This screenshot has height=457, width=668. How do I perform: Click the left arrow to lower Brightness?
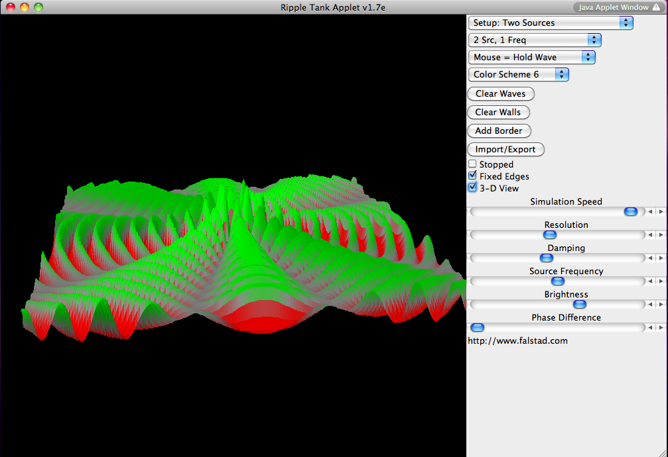coord(651,304)
